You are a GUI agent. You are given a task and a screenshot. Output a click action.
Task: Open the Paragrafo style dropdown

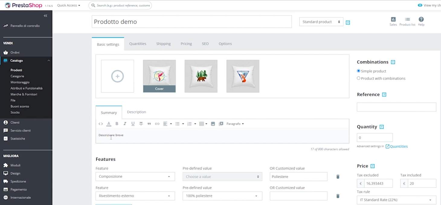click(235, 124)
